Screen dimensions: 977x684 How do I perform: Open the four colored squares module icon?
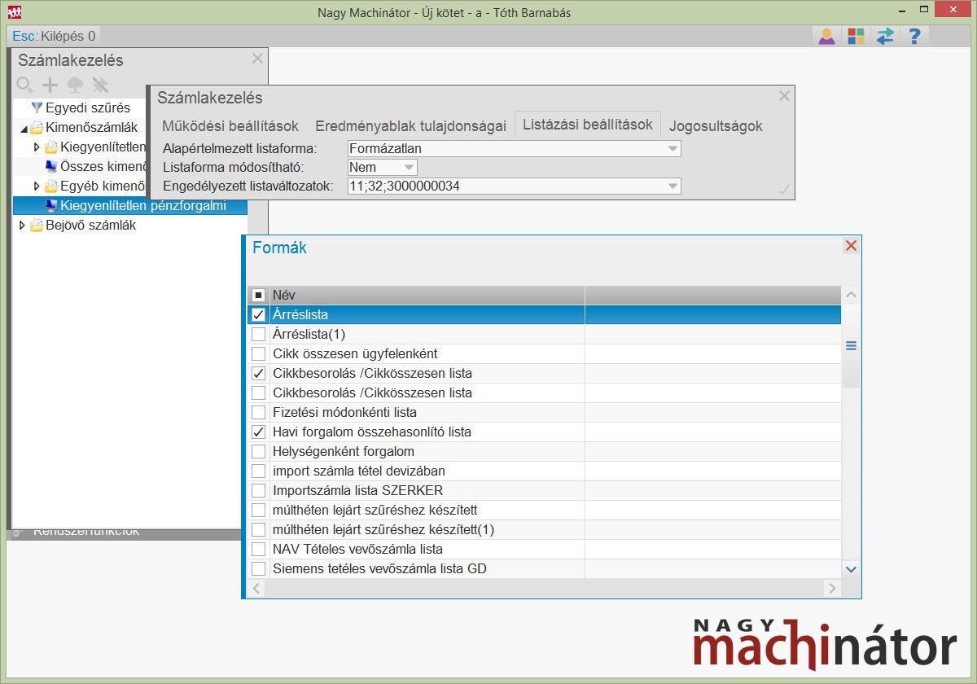coord(856,36)
